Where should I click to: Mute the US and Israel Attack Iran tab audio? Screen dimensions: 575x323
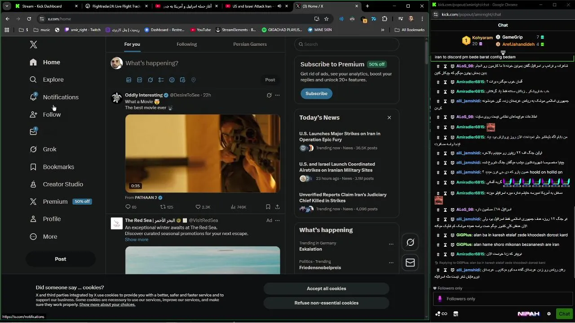pyautogui.click(x=279, y=6)
